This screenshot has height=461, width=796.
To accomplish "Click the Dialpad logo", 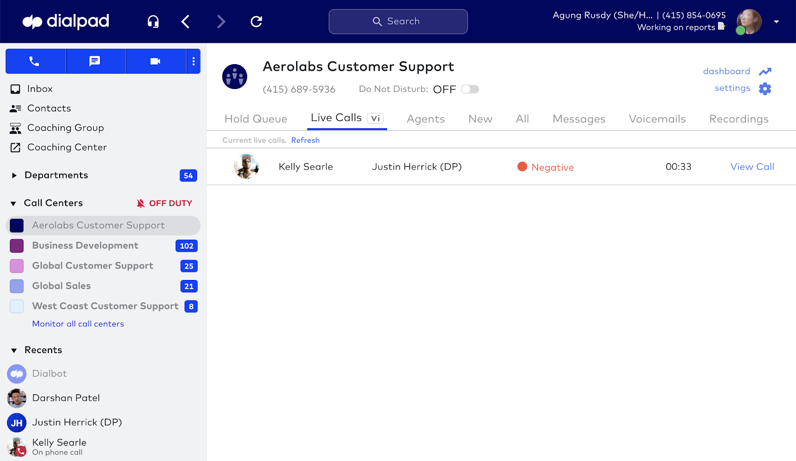I will point(66,21).
